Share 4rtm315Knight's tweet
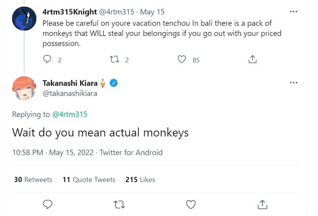 tap(252, 59)
